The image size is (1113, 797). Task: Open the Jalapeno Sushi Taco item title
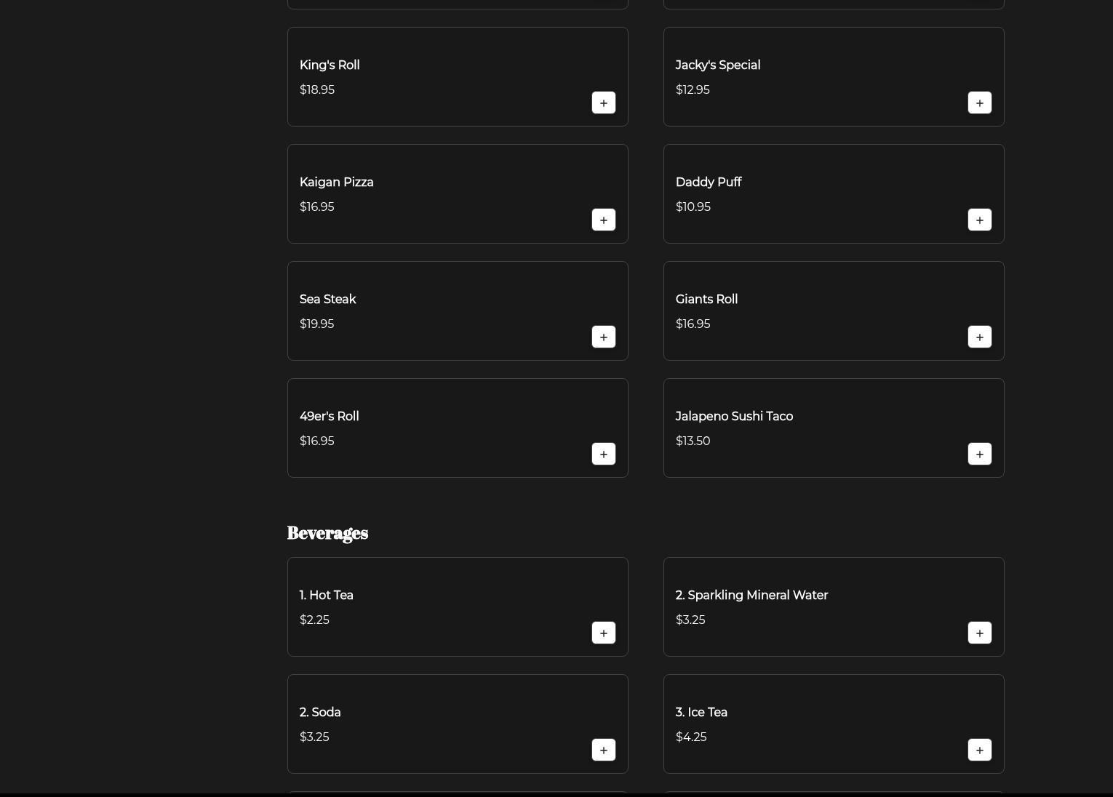coord(734,417)
